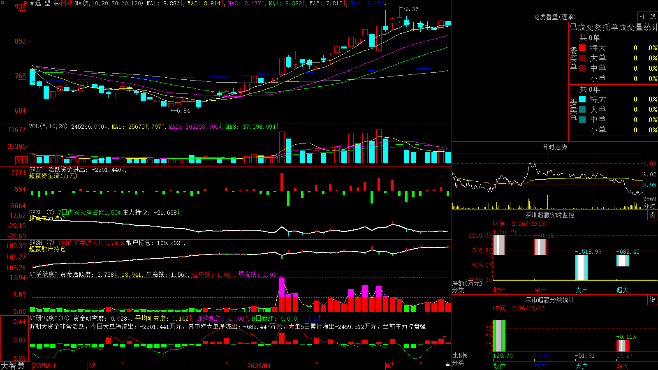658x370 pixels.
Task: Select the 大户 bar valued -1518.99
Action: pyautogui.click(x=582, y=268)
